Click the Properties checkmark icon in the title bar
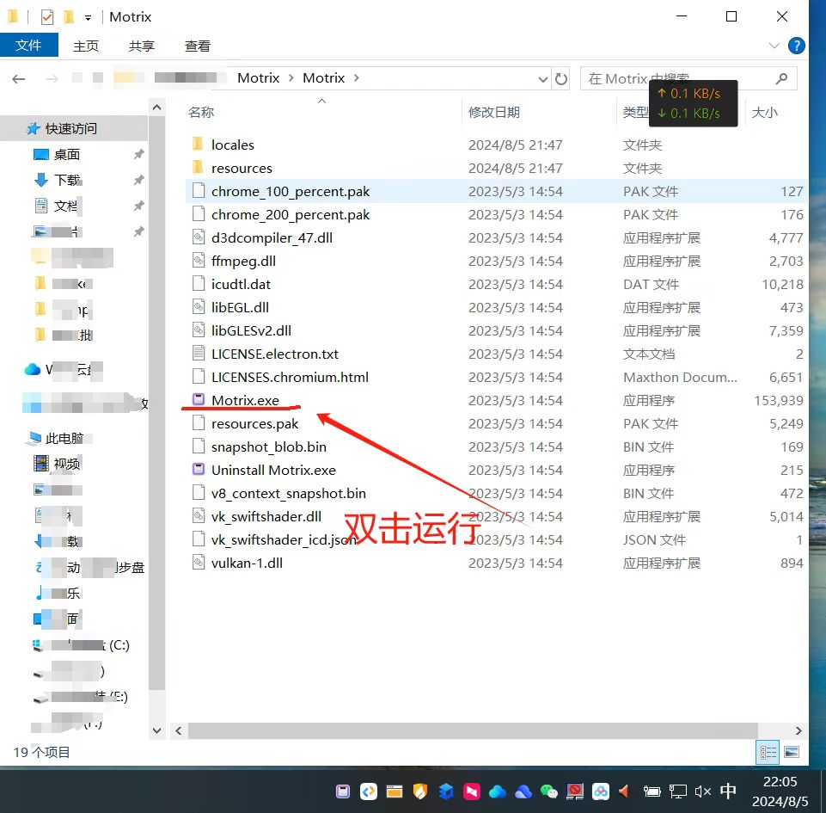 pos(47,17)
